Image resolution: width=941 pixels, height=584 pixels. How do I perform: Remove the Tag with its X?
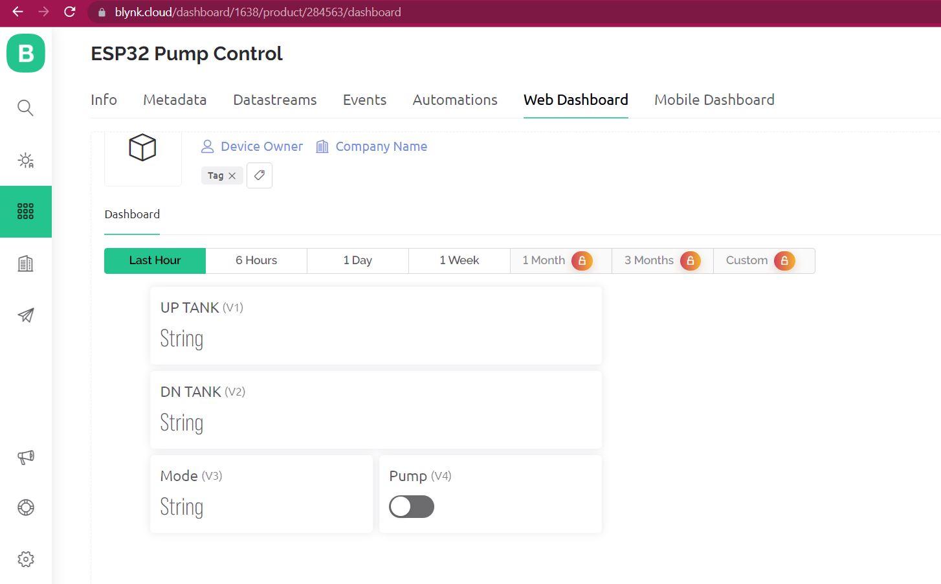[232, 175]
